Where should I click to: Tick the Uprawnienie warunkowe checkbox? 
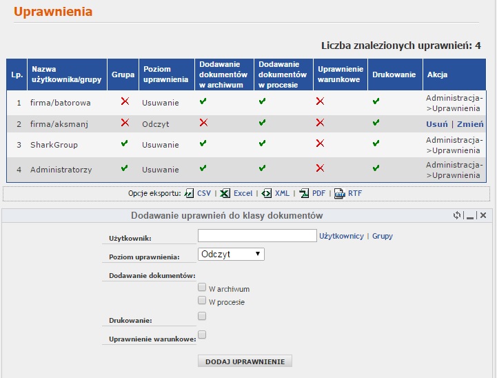tap(202, 335)
